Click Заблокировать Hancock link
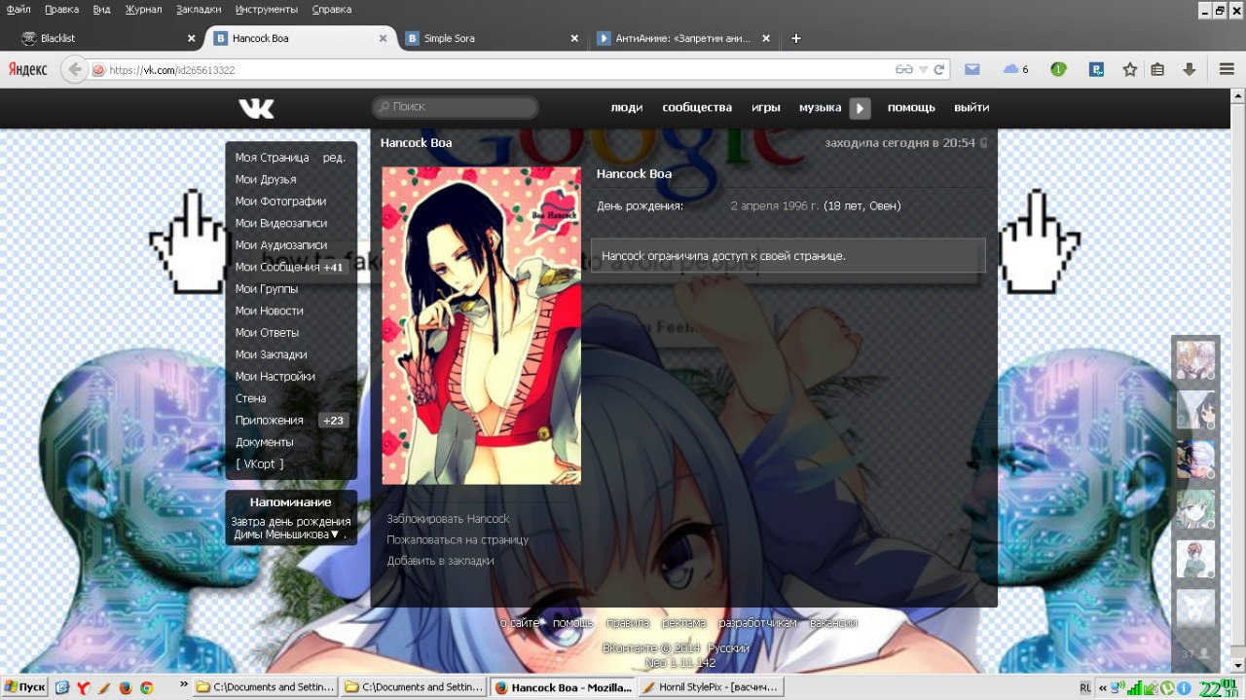The height and width of the screenshot is (700, 1246). click(448, 519)
